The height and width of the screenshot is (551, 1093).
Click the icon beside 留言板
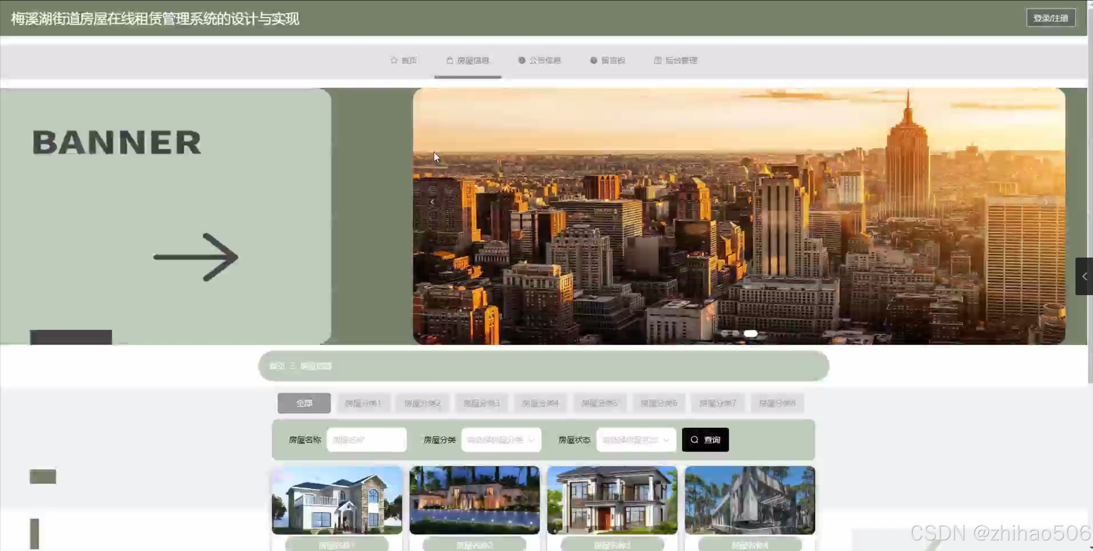(593, 60)
